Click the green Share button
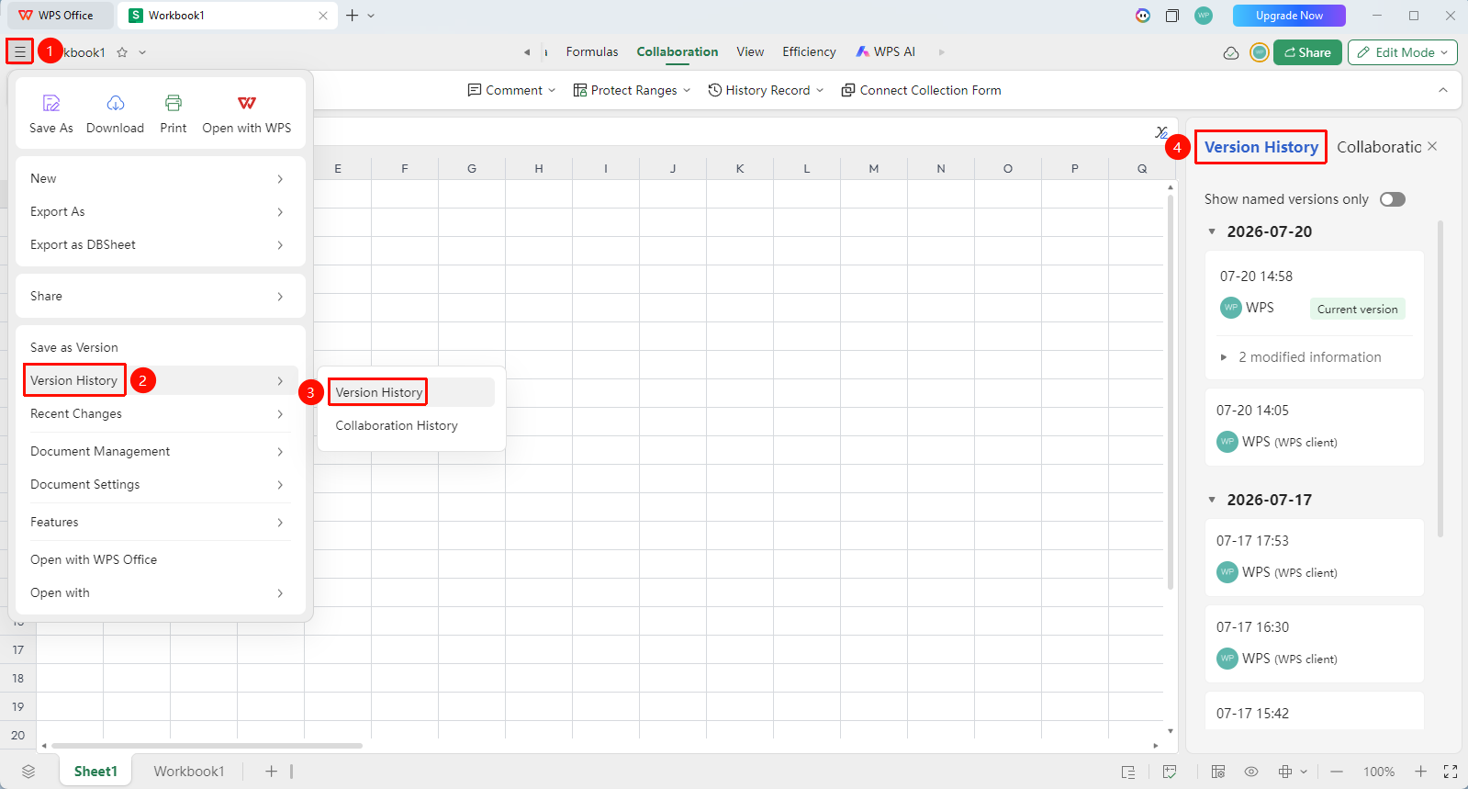 [1307, 52]
